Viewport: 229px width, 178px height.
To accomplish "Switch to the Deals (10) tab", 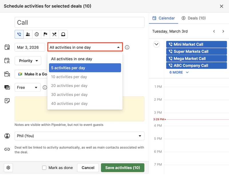I will pyautogui.click(x=194, y=18).
